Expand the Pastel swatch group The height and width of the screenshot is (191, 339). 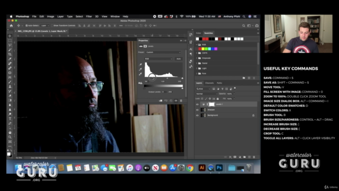197,63
